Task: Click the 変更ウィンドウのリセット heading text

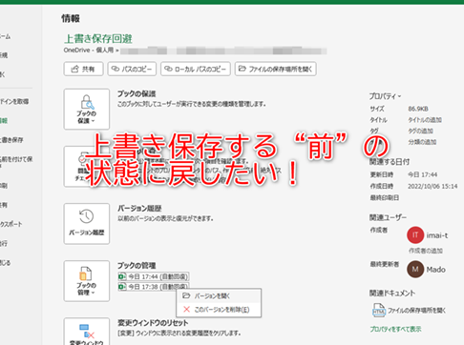Action: click(153, 323)
